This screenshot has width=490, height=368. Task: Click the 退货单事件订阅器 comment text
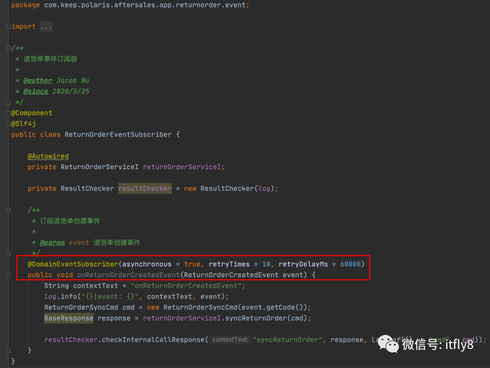click(50, 59)
